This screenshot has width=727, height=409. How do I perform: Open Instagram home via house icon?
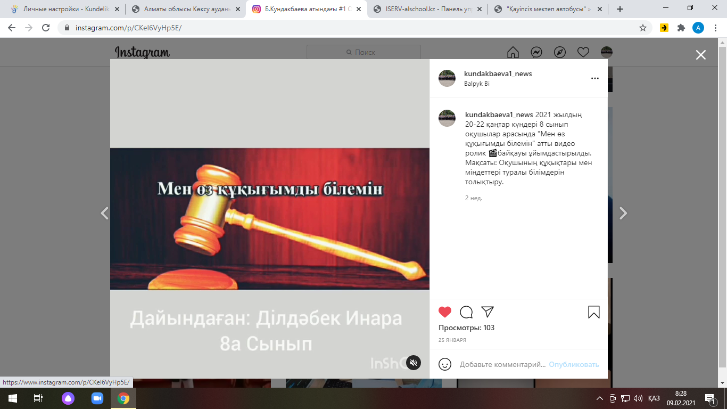(513, 52)
